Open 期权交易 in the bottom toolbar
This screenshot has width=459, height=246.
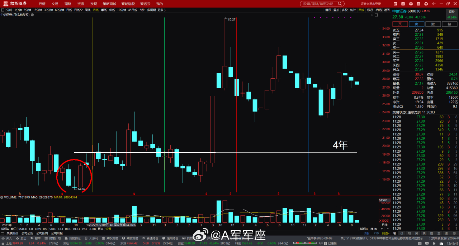pos(110,238)
